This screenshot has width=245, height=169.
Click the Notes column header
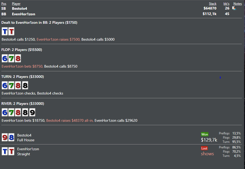click(237, 4)
